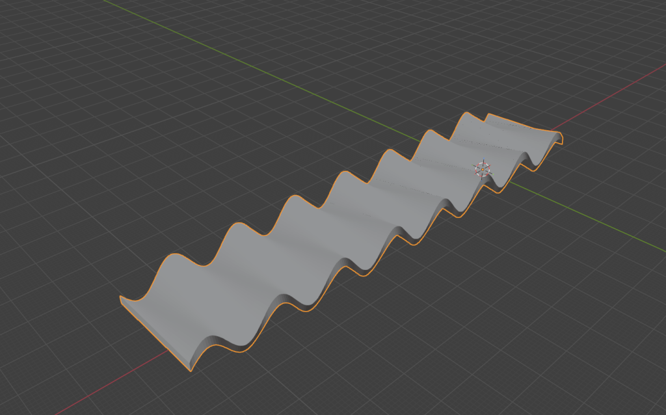The width and height of the screenshot is (666, 415).
Task: Click the white dashed ring of the 3D cursor
Action: coord(480,163)
